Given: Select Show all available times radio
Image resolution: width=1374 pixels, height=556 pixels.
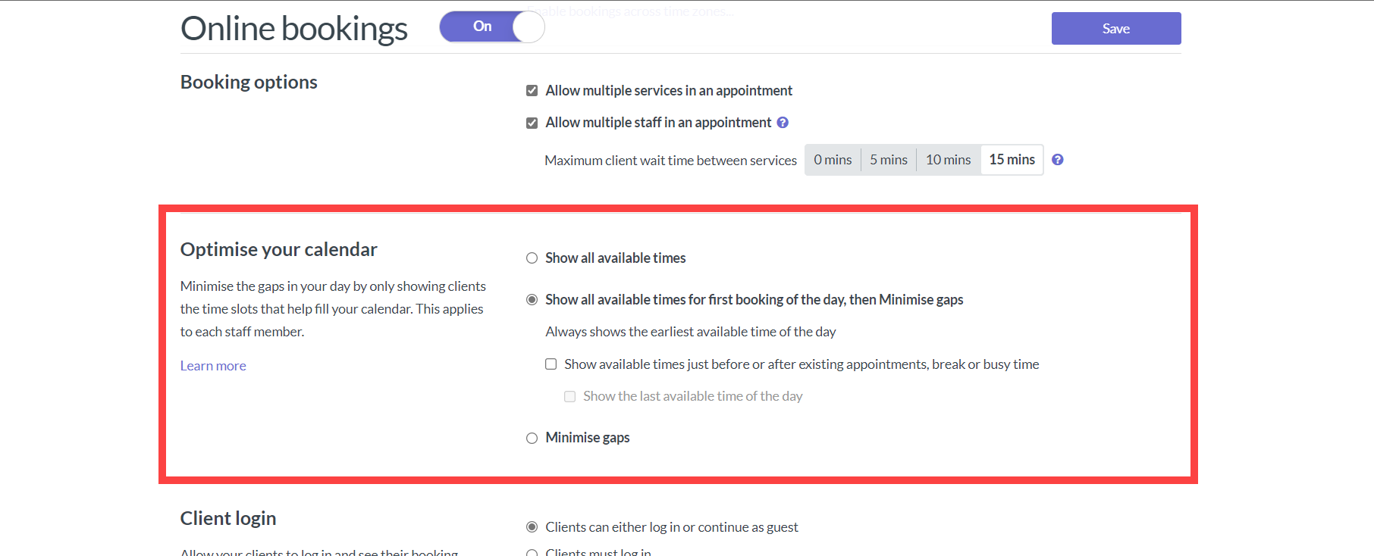Looking at the screenshot, I should [x=532, y=258].
